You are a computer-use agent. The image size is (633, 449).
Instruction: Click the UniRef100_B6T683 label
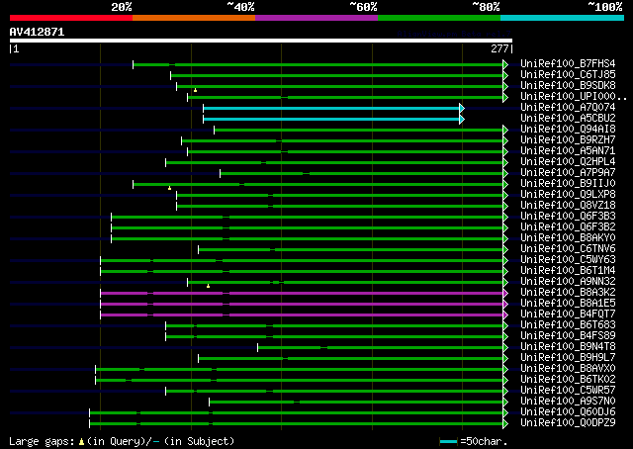(x=568, y=325)
